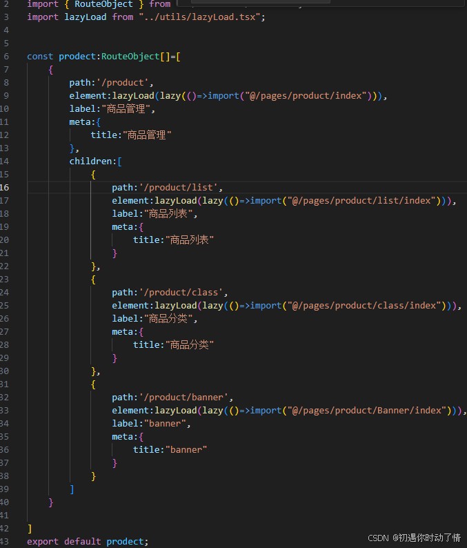The height and width of the screenshot is (548, 467).
Task: Click the label "商品管理" on line 10
Action: click(x=126, y=109)
